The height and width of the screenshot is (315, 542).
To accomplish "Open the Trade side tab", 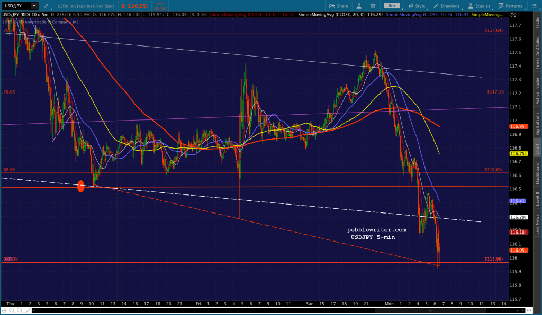I will tap(538, 23).
